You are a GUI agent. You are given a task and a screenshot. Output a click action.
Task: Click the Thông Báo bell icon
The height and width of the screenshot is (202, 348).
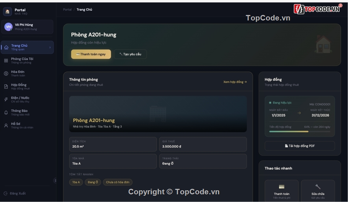[6, 113]
